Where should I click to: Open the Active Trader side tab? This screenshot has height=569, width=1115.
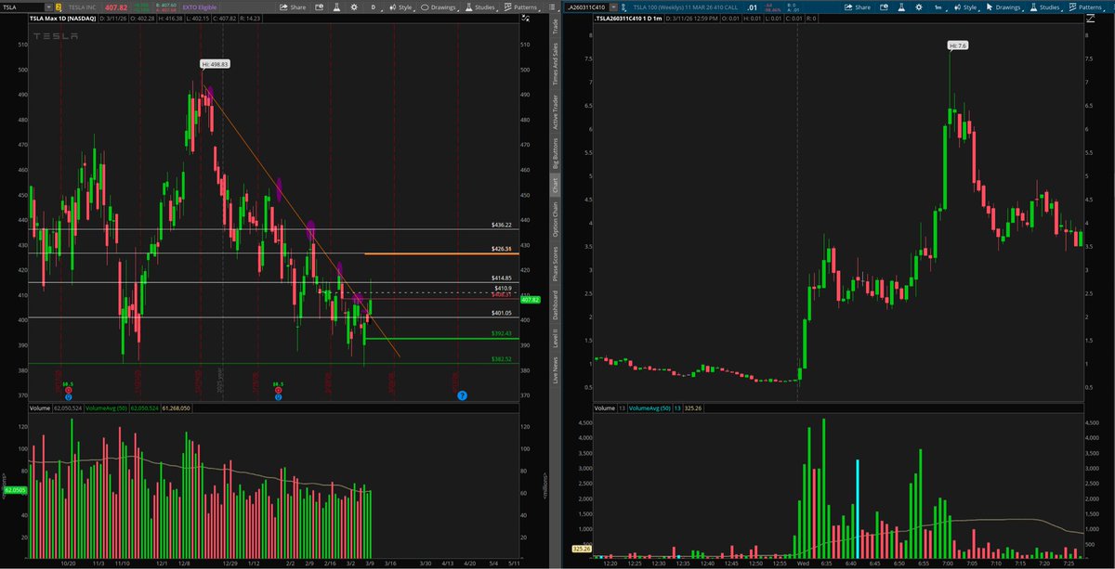point(556,112)
